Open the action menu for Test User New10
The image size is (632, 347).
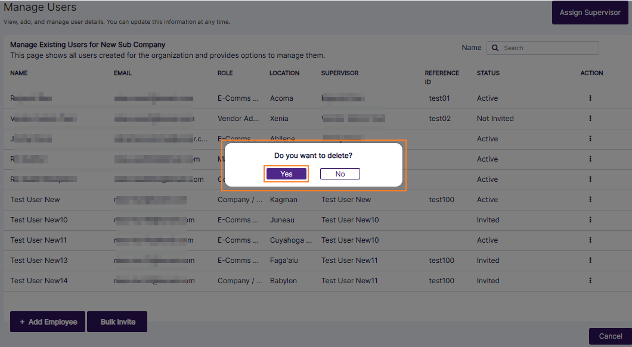[x=590, y=220]
